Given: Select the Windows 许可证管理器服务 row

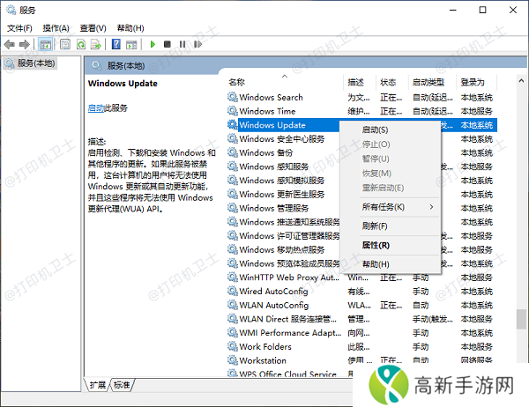Looking at the screenshot, I should click(x=283, y=236).
